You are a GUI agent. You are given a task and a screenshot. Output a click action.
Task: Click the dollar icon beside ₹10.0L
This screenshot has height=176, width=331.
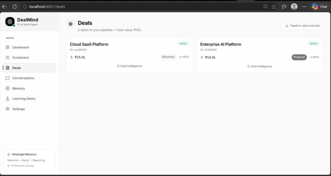tap(202, 57)
